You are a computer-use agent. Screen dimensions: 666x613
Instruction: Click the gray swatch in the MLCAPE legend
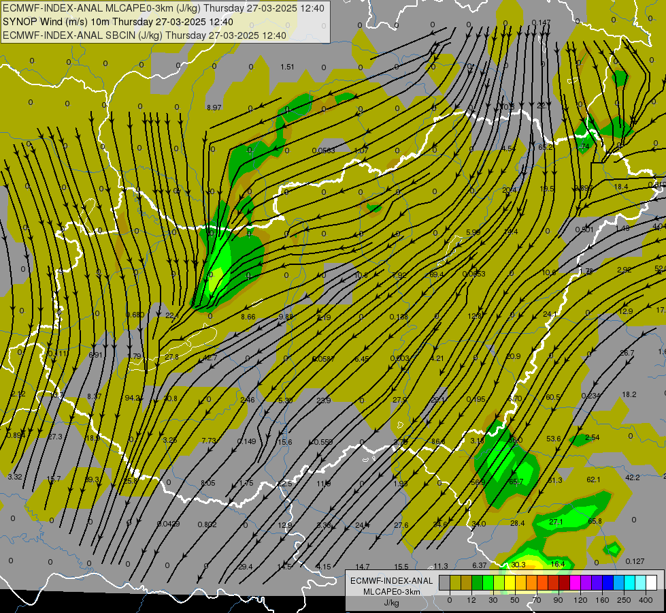[445, 582]
